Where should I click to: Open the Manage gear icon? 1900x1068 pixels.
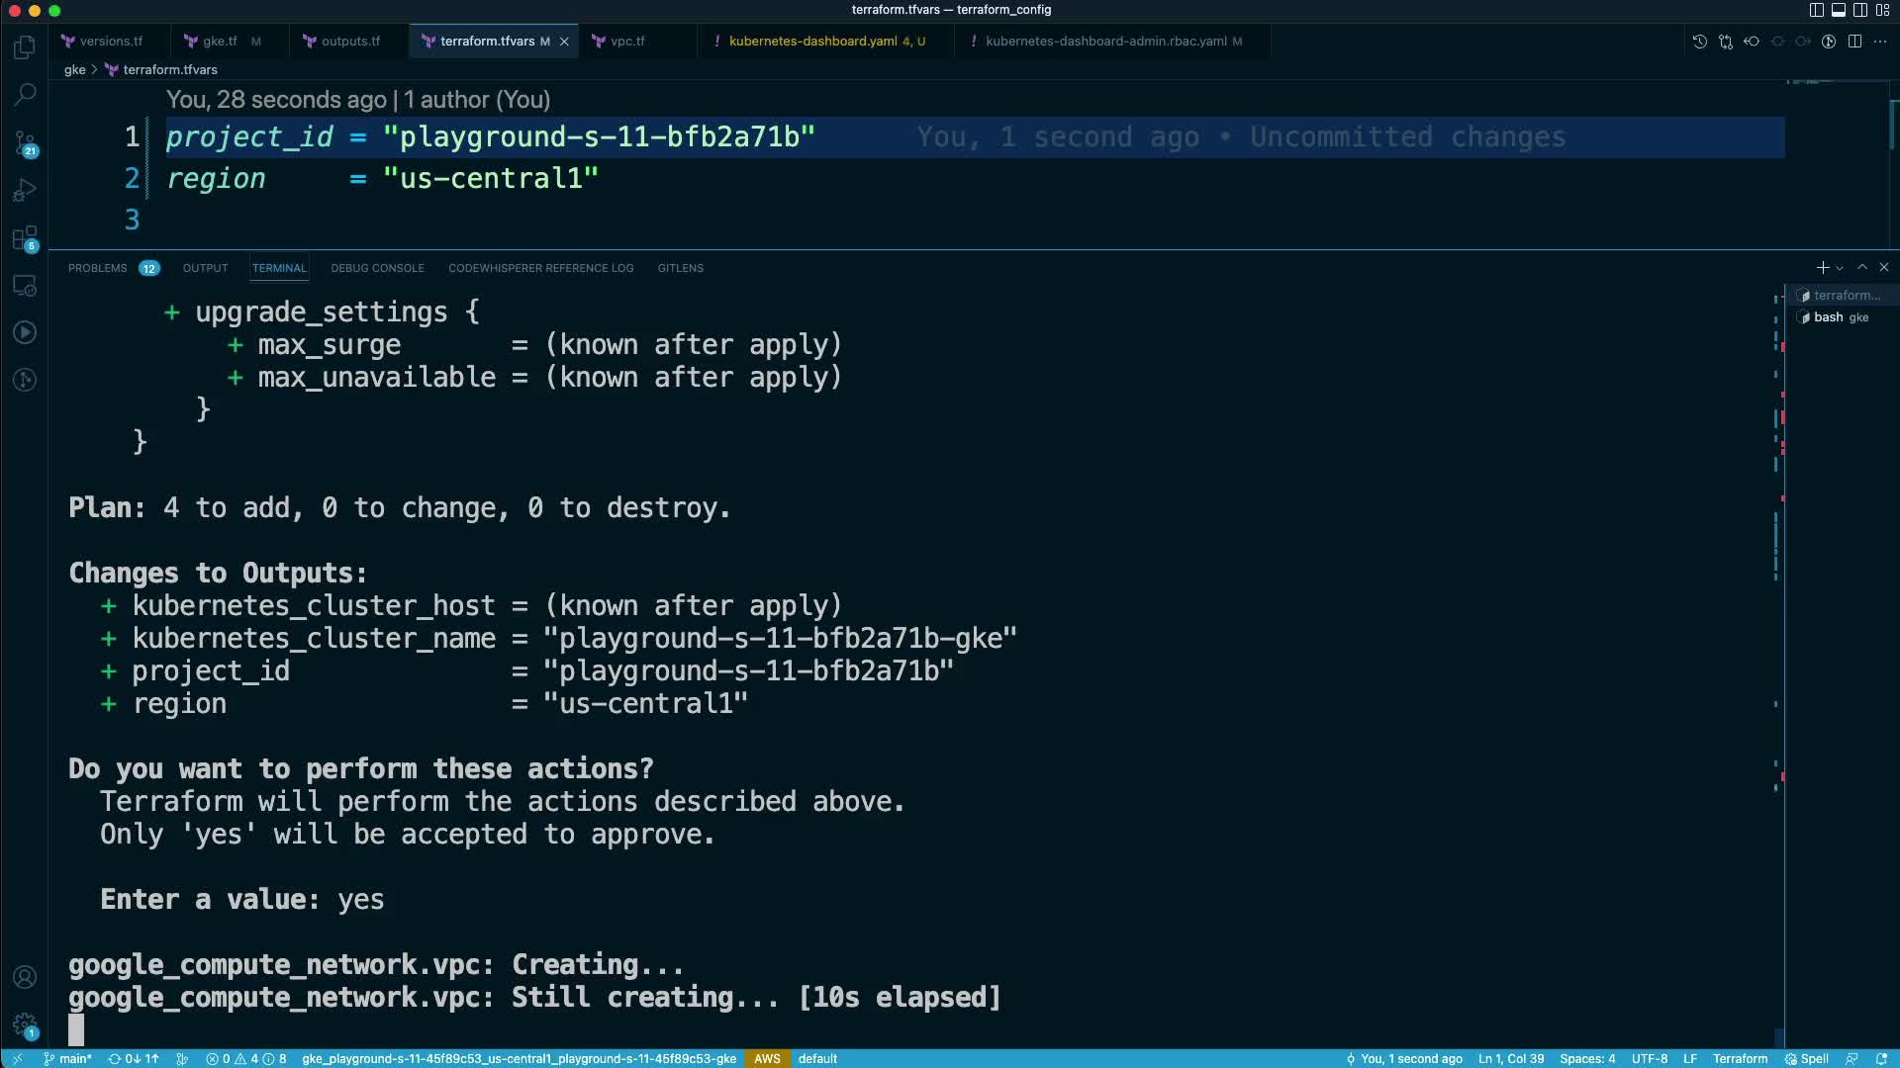click(25, 1025)
